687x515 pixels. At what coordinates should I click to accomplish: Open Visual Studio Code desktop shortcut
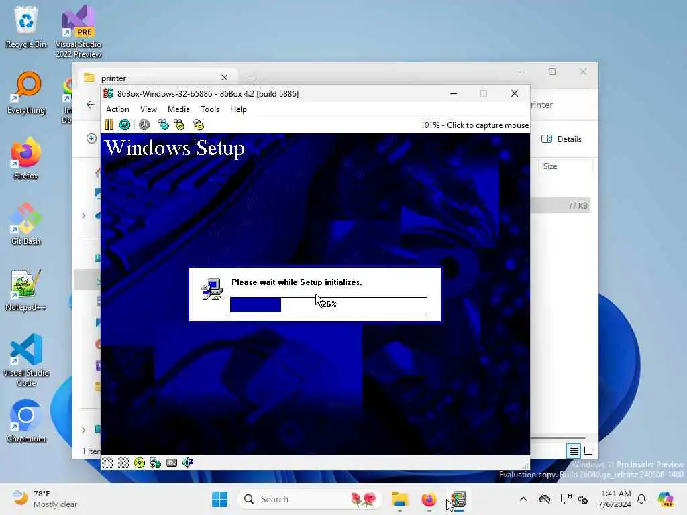click(26, 360)
